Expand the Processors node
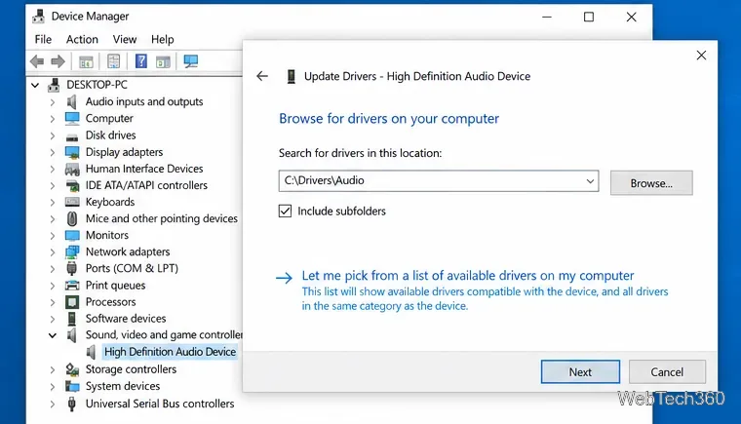Image resolution: width=741 pixels, height=424 pixels. tap(53, 302)
